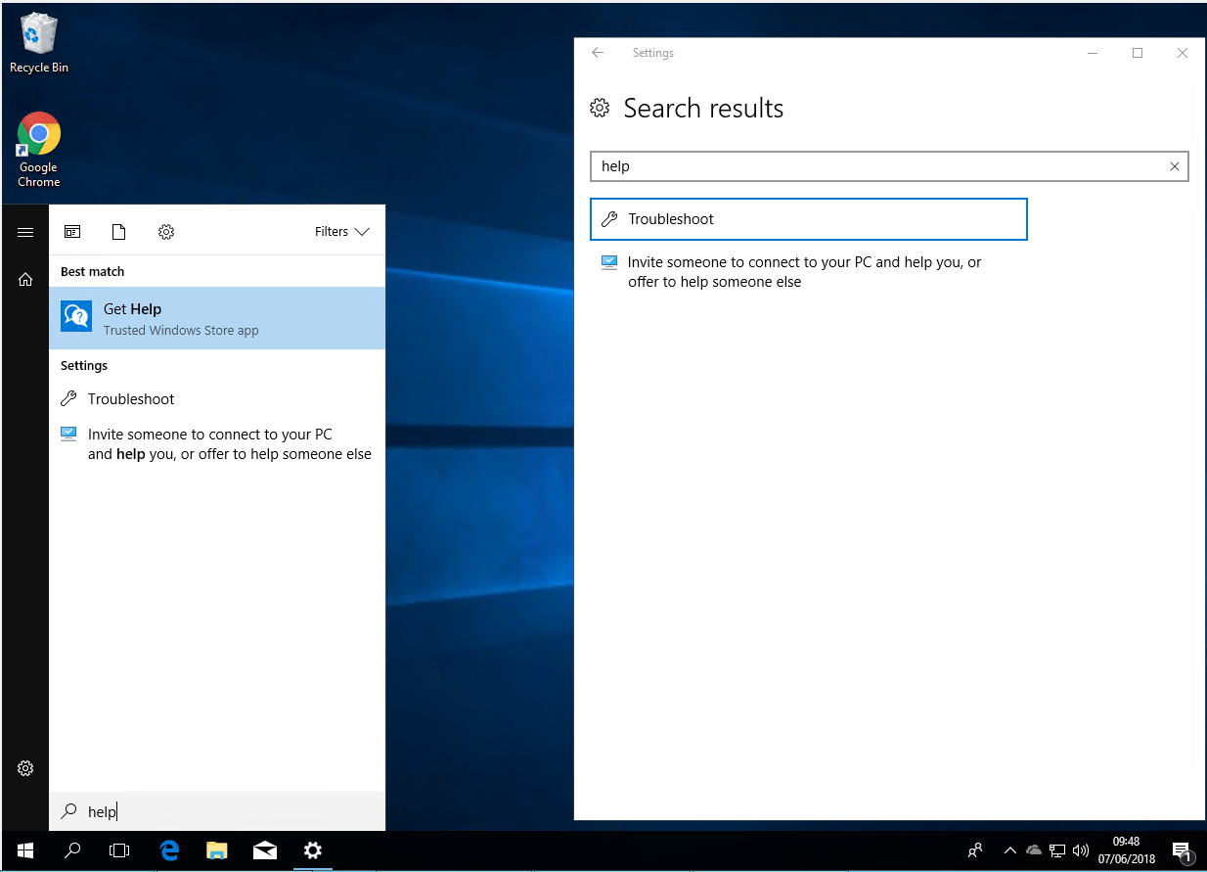Click OneDrive cloud tray icon

pos(1034,850)
